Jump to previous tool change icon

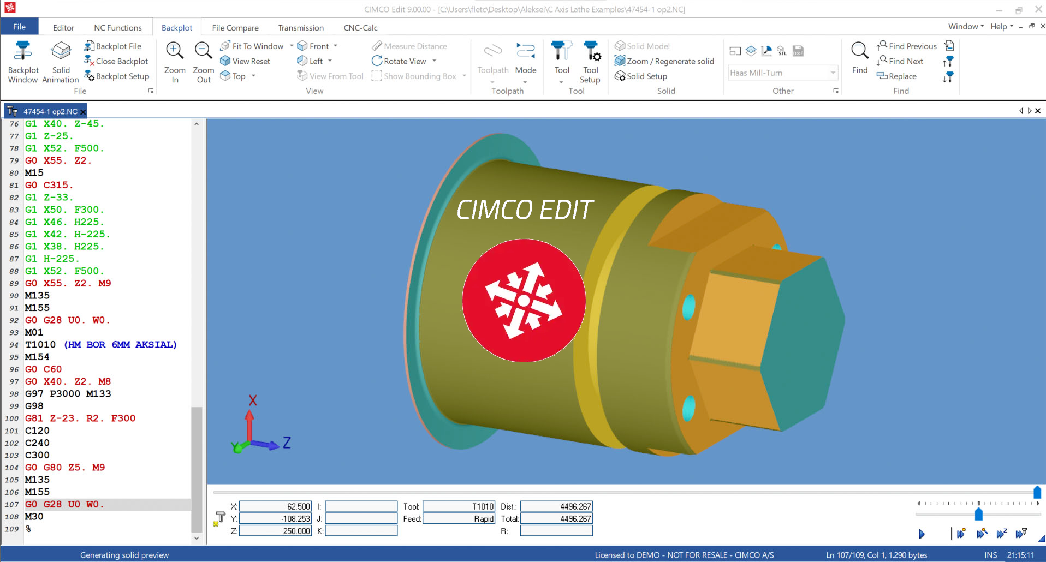tap(948, 61)
